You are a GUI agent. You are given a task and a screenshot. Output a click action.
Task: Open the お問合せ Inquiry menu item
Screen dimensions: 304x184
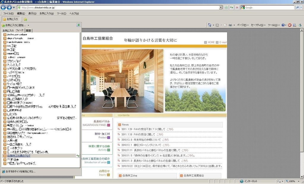[96, 173]
